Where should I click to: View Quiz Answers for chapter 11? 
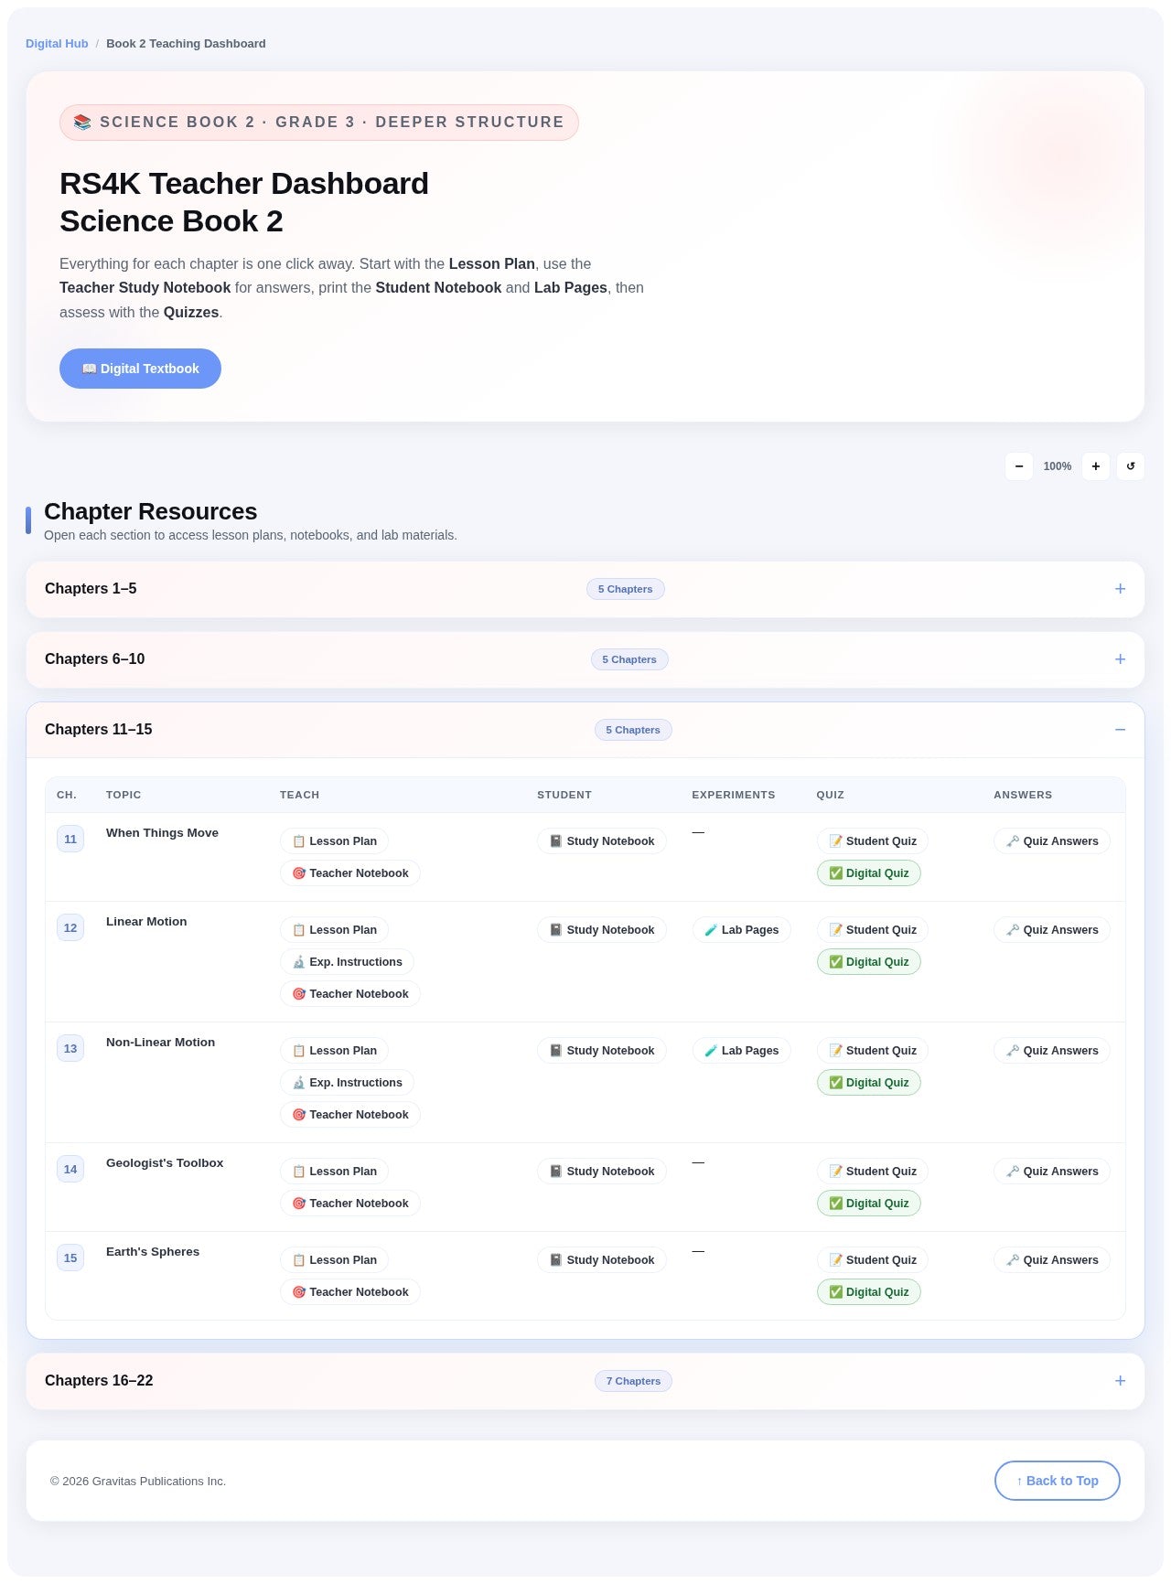tap(1051, 841)
